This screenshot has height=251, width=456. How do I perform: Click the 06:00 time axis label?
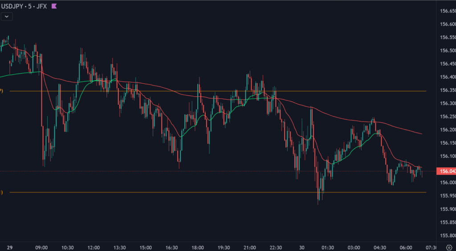point(406,247)
